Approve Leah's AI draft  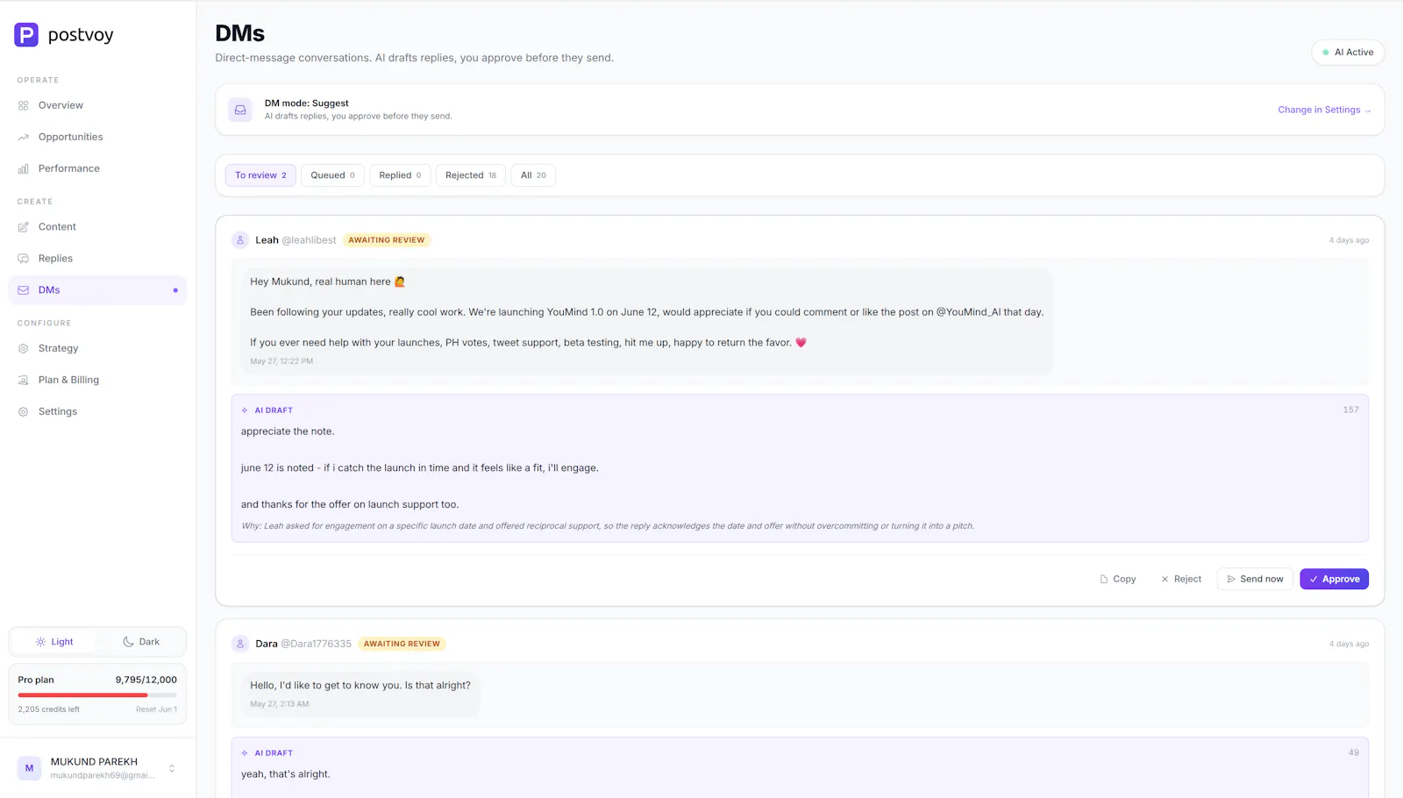[x=1334, y=579]
